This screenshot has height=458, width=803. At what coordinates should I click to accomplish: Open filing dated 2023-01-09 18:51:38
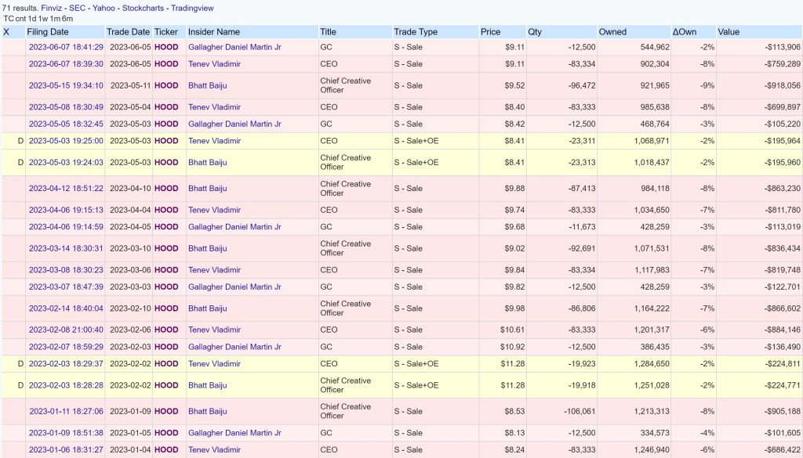click(66, 432)
